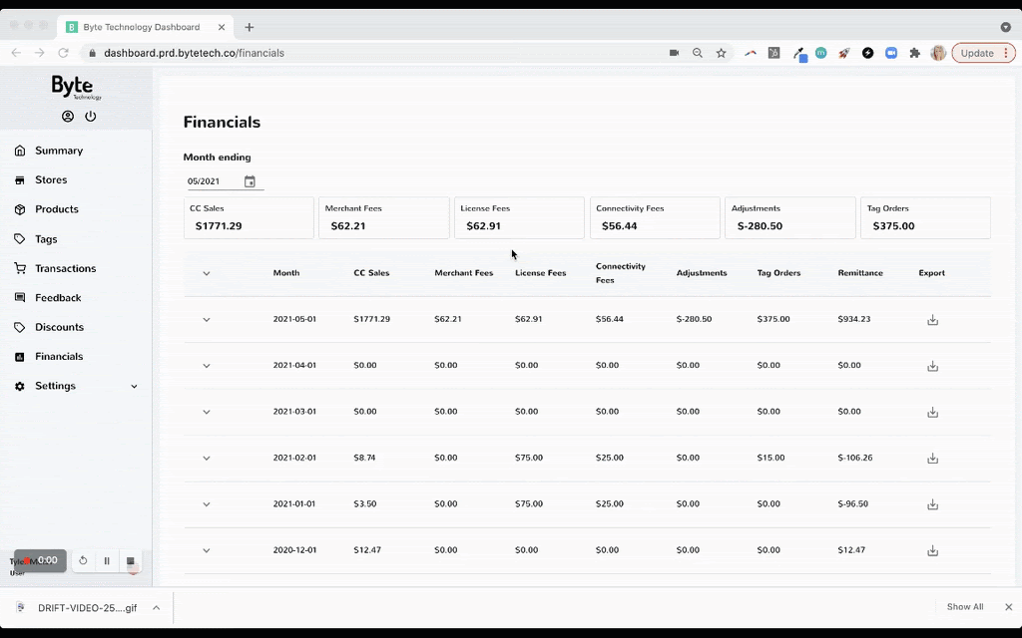Toggle the expand-all chevron in table header

coord(207,273)
